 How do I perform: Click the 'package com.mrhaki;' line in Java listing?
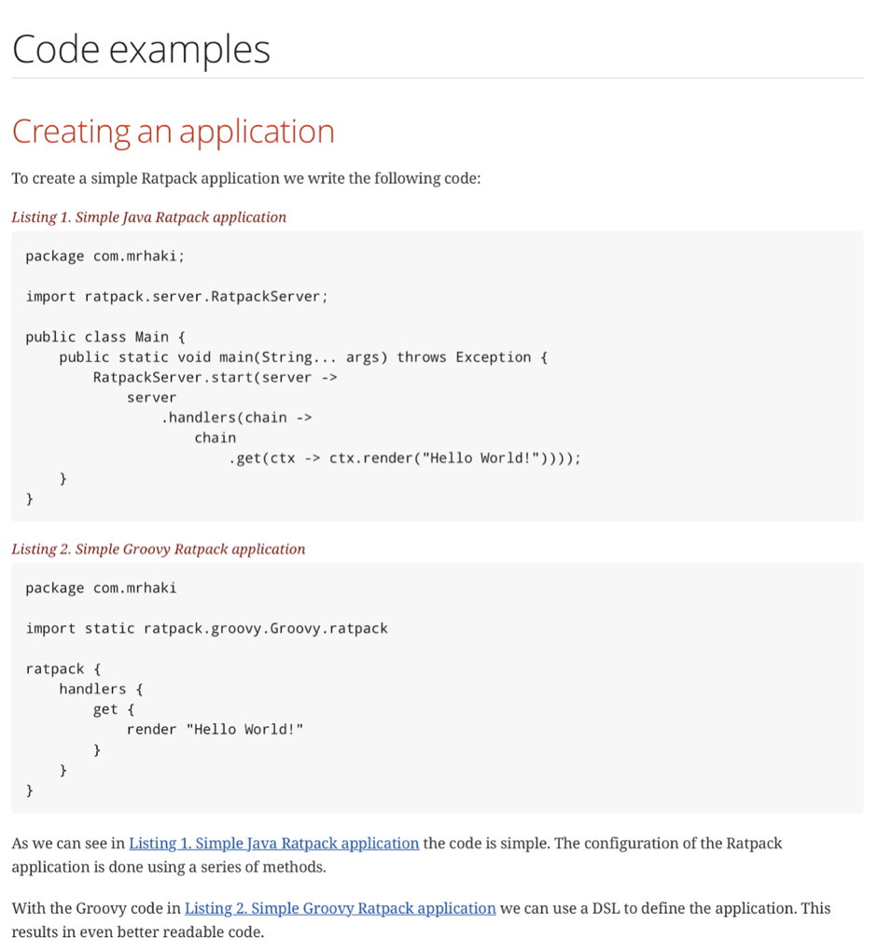(98, 257)
